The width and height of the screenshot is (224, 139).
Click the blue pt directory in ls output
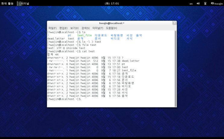pyautogui.click(x=69, y=35)
